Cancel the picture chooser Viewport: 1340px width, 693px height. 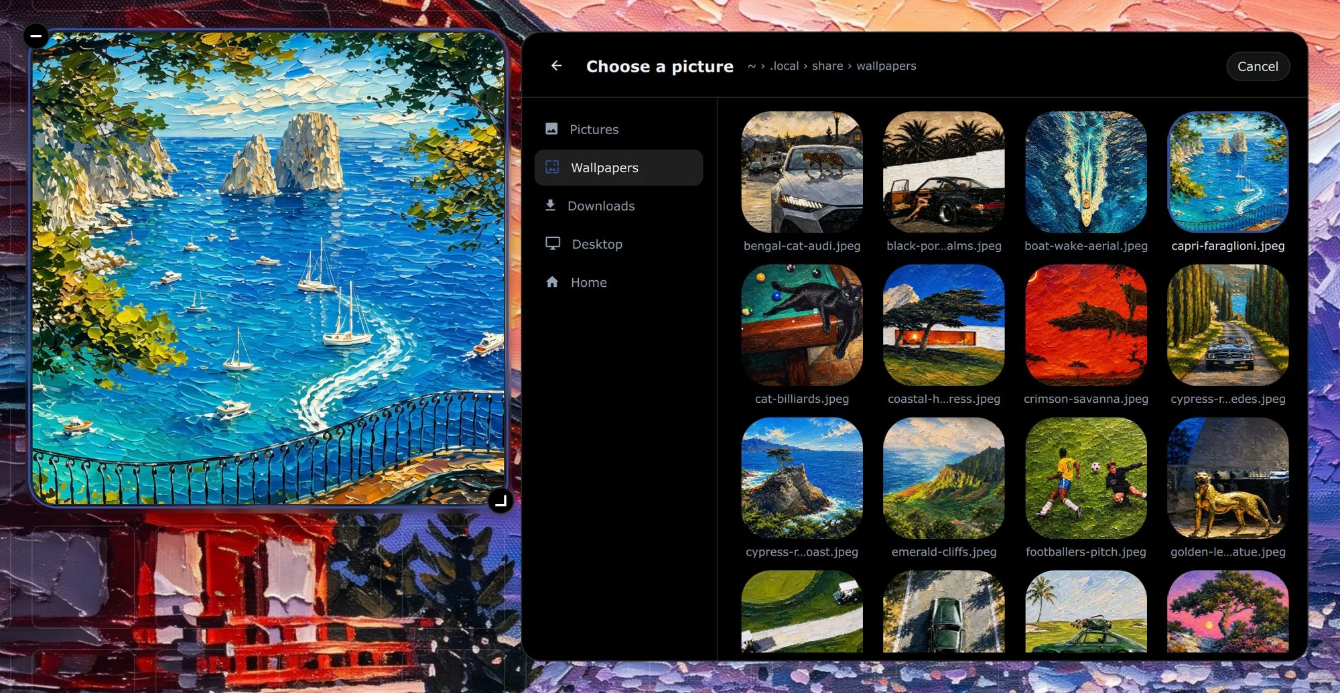click(1258, 66)
